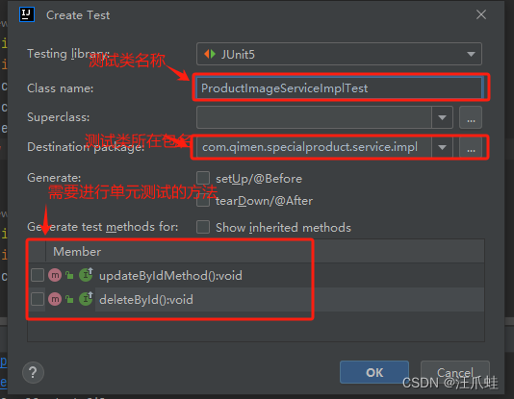
Task: Select the deleteById():void row text
Action: [146, 300]
